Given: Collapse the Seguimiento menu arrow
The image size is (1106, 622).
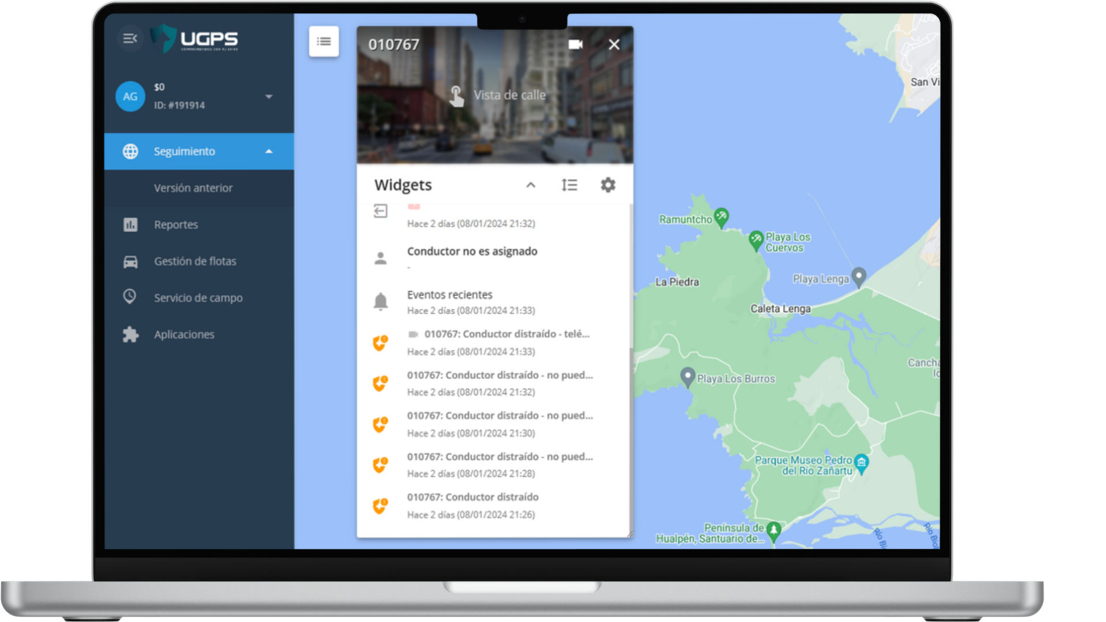Looking at the screenshot, I should (268, 151).
